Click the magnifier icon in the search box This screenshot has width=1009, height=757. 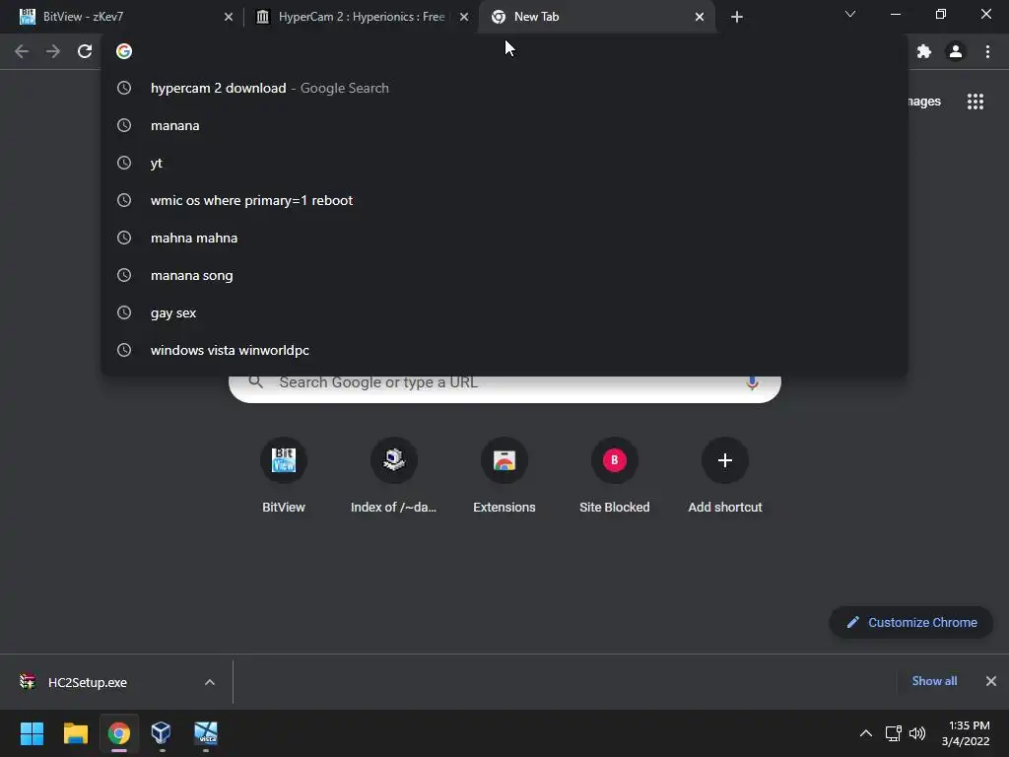(x=255, y=381)
